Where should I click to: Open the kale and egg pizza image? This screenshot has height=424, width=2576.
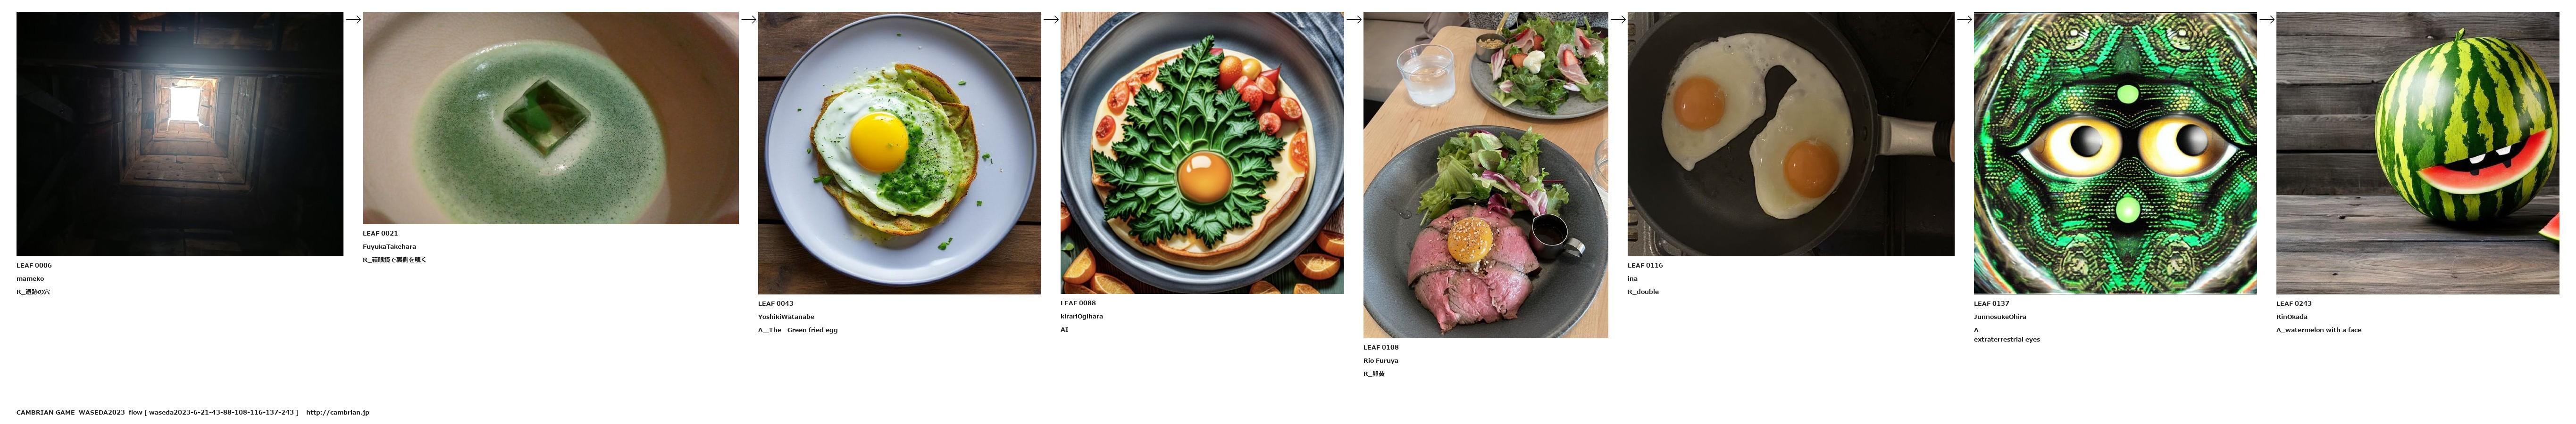click(x=1202, y=153)
